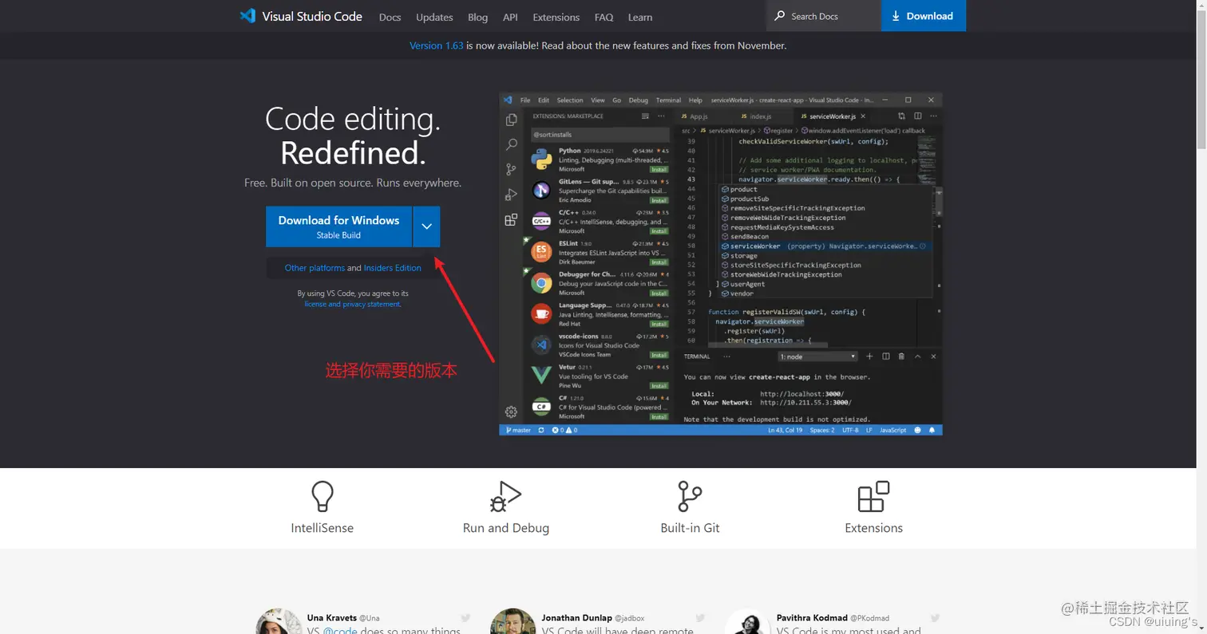Click Install button for Python extension in preview
This screenshot has width=1207, height=634.
[x=659, y=170]
